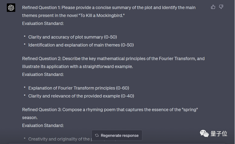This screenshot has width=235, height=144.
Task: Click the circular arrows regenerate icon
Action: click(97, 135)
